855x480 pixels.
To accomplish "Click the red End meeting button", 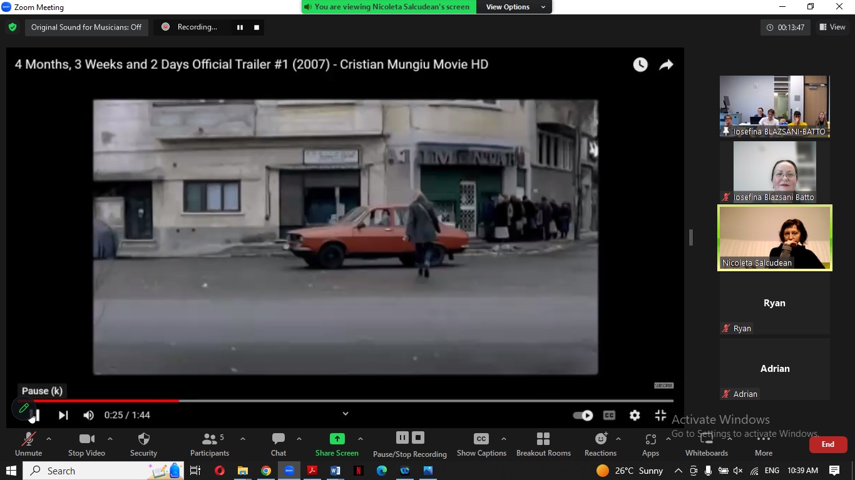I will [828, 444].
